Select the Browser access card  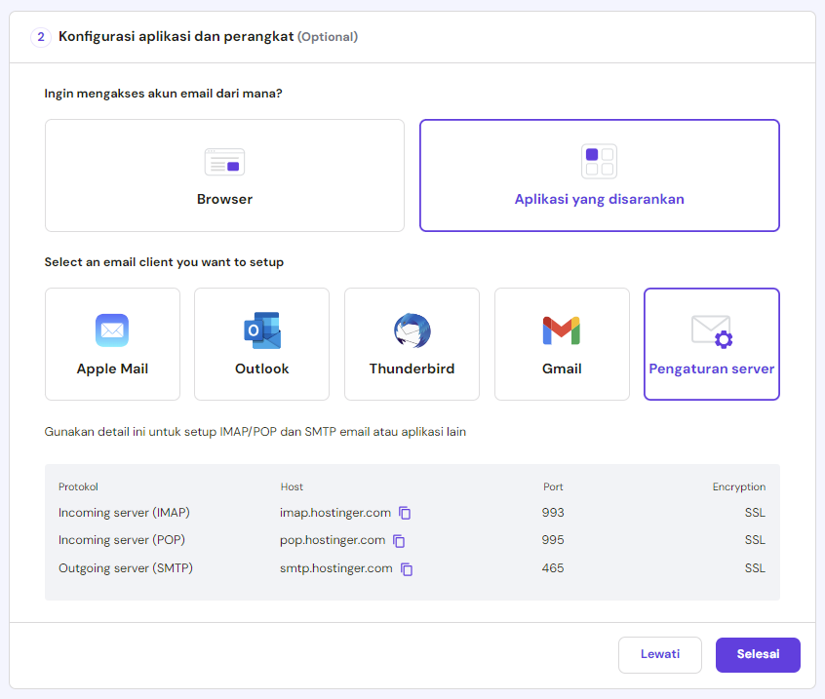pos(224,175)
